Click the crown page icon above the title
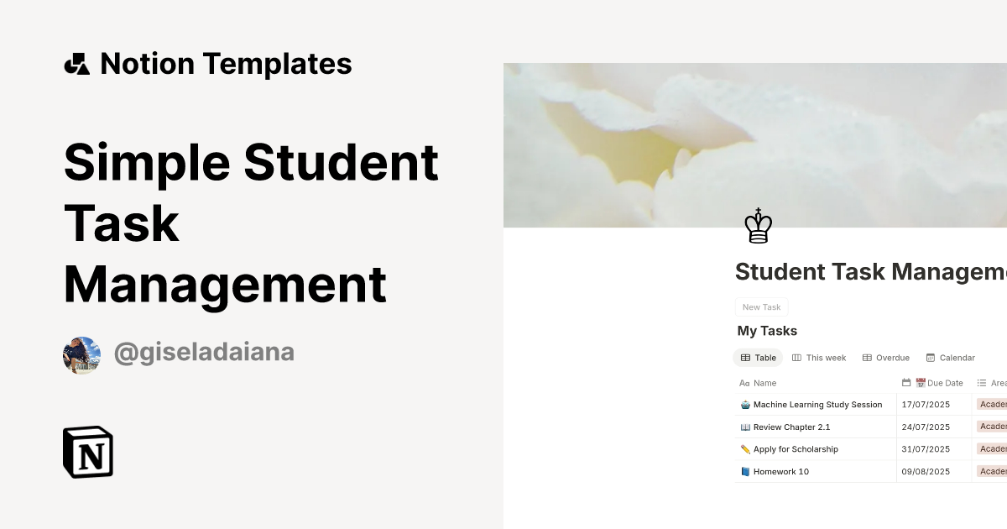The height and width of the screenshot is (529, 1007). [758, 226]
